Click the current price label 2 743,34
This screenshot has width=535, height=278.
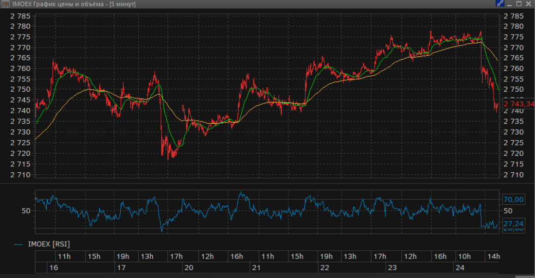tap(518, 104)
